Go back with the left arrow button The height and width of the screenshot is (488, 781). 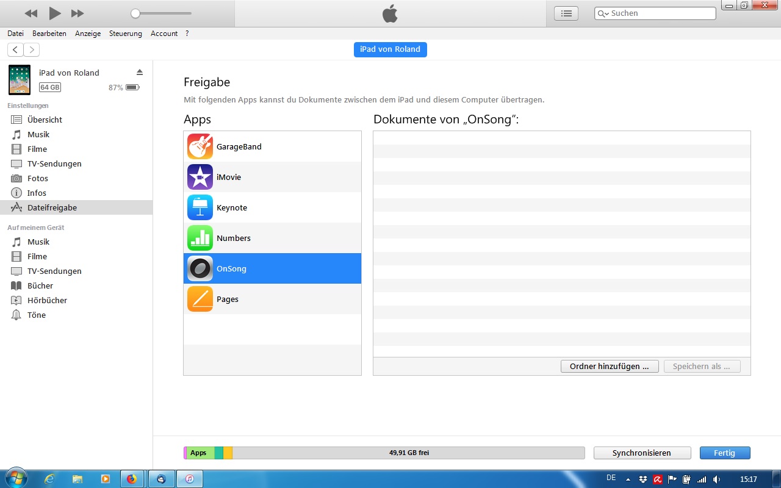(15, 49)
